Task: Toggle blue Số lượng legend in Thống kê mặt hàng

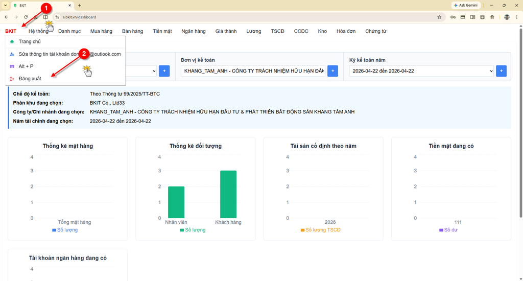Action: coord(65,230)
